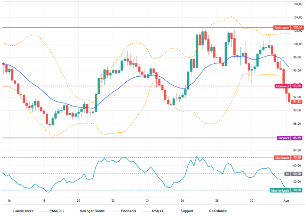The height and width of the screenshot is (216, 306).
Task: Click date label 30 on time axis
Action: click(252, 201)
